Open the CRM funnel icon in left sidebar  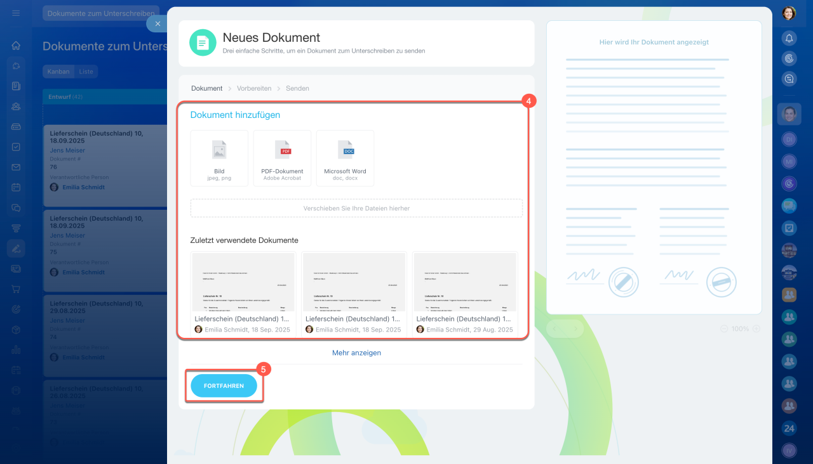click(16, 228)
